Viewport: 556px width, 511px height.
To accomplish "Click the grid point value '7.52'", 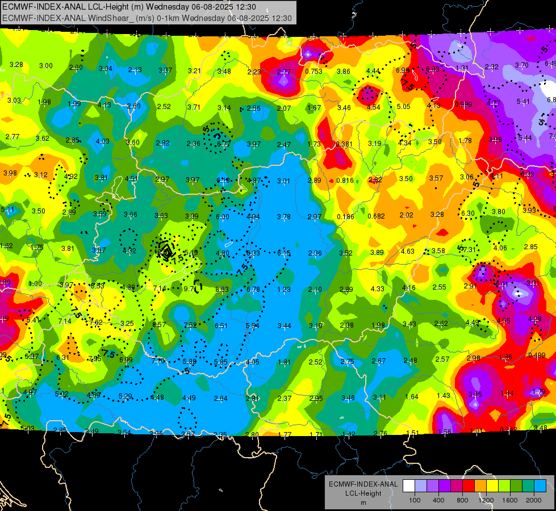I will (190, 325).
